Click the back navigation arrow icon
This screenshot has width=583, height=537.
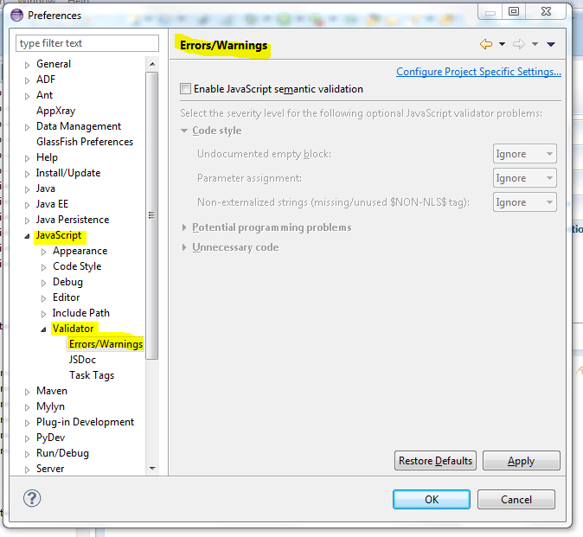click(x=486, y=44)
